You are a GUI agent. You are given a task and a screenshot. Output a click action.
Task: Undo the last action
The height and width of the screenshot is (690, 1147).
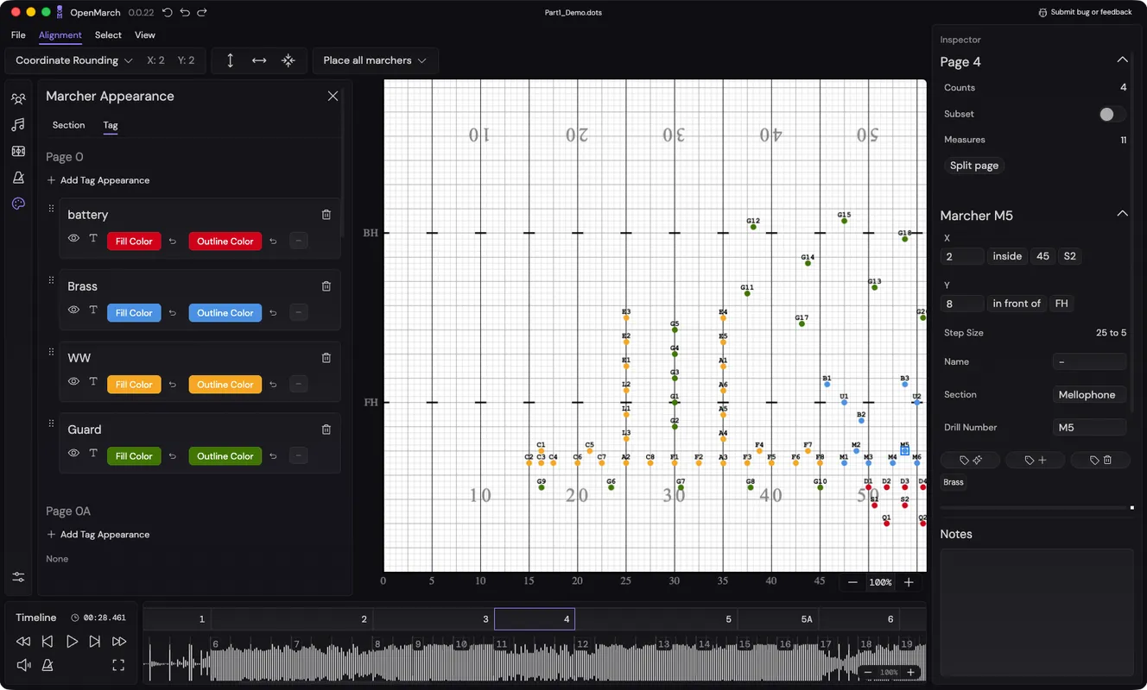(185, 12)
